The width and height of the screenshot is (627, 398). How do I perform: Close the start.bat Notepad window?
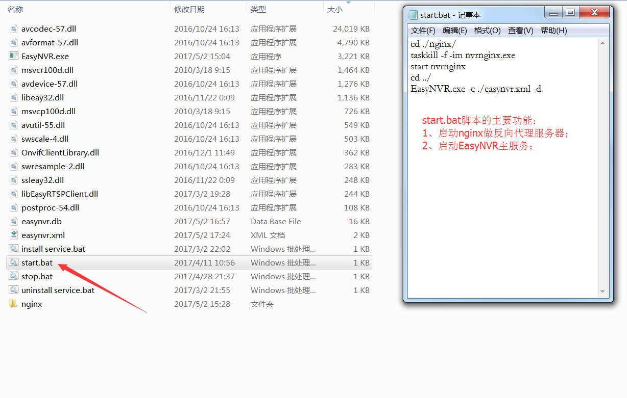pyautogui.click(x=594, y=13)
